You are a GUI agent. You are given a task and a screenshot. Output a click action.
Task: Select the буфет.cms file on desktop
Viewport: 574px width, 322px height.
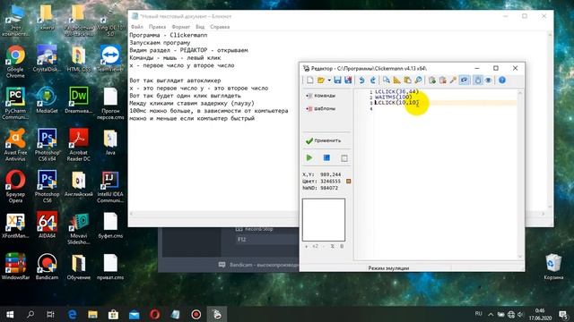coord(110,225)
